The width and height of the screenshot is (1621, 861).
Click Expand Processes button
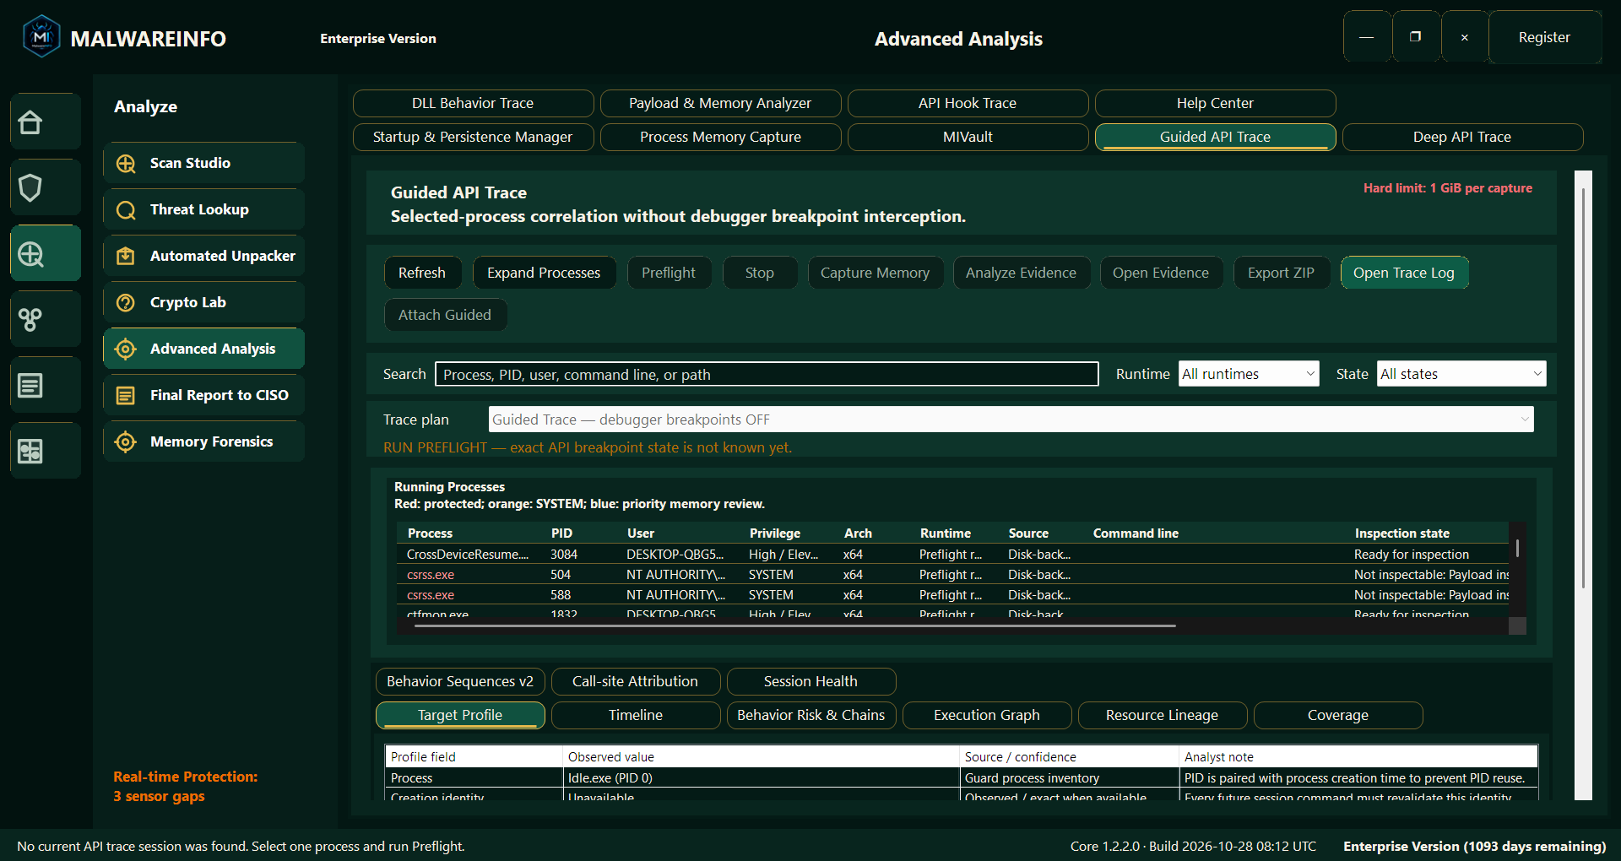(544, 273)
